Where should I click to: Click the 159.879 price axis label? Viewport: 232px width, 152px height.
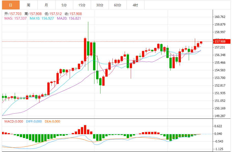click(220, 24)
